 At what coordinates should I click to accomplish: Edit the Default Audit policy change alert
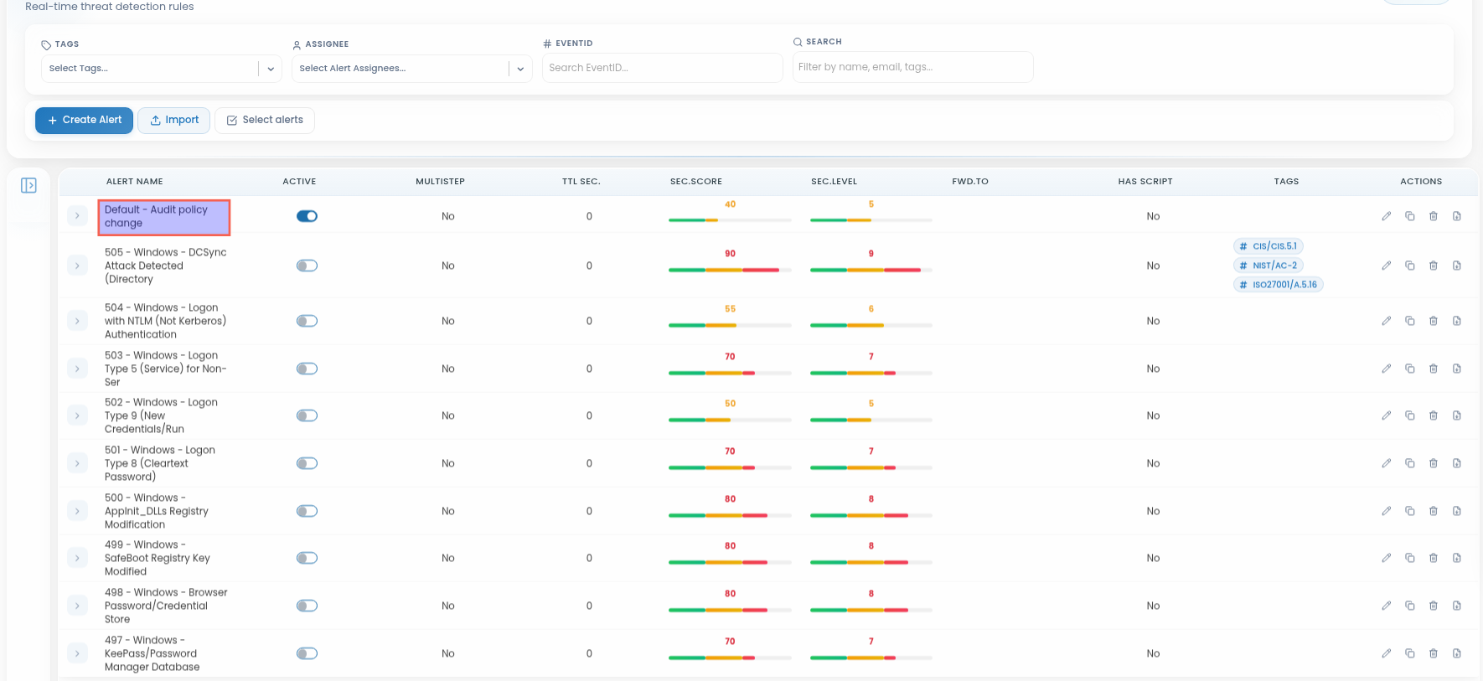pyautogui.click(x=1386, y=216)
